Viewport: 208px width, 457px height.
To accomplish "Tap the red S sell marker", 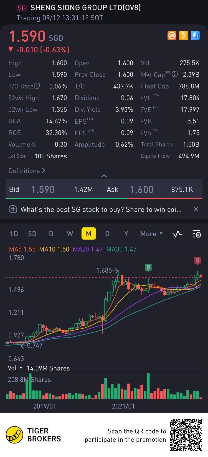I will coord(197,260).
